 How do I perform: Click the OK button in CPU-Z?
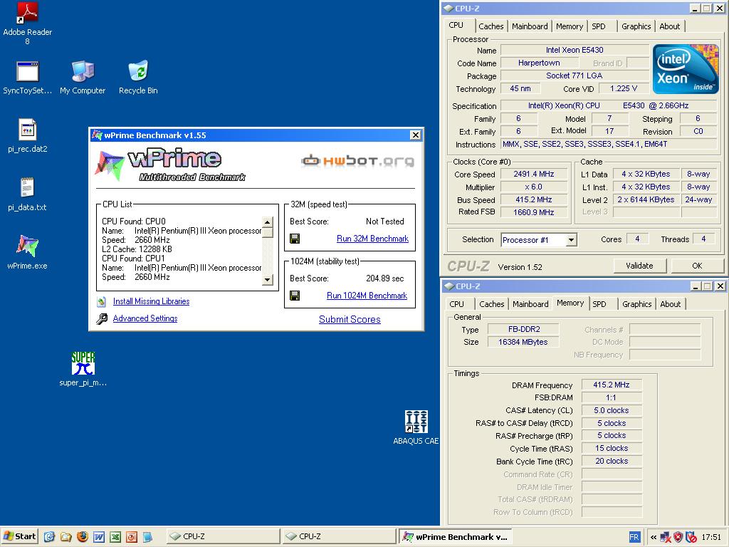[x=697, y=266]
